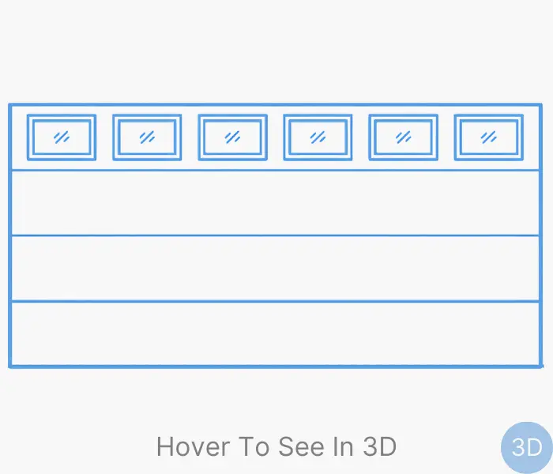Click the second door panel below windows
The image size is (553, 474).
point(276,203)
